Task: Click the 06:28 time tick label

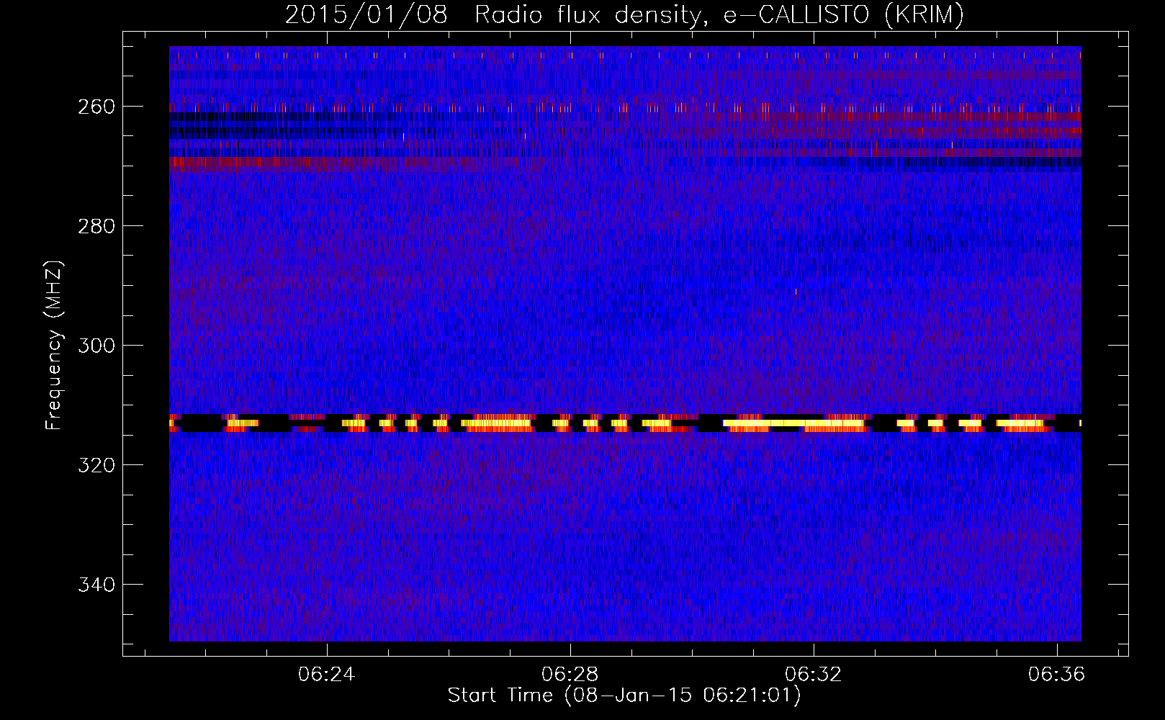Action: [x=570, y=675]
